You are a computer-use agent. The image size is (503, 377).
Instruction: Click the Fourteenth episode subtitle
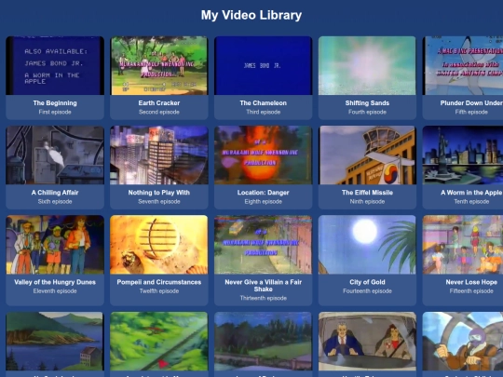367,291
